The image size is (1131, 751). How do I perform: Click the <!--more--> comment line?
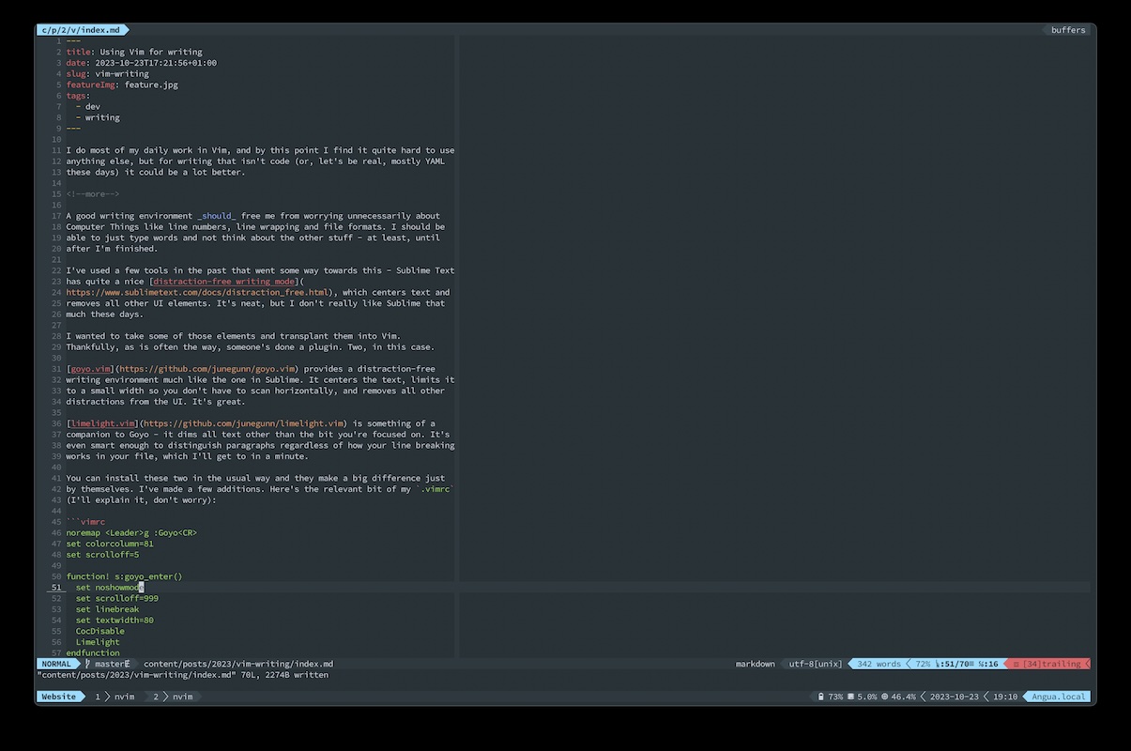[93, 193]
